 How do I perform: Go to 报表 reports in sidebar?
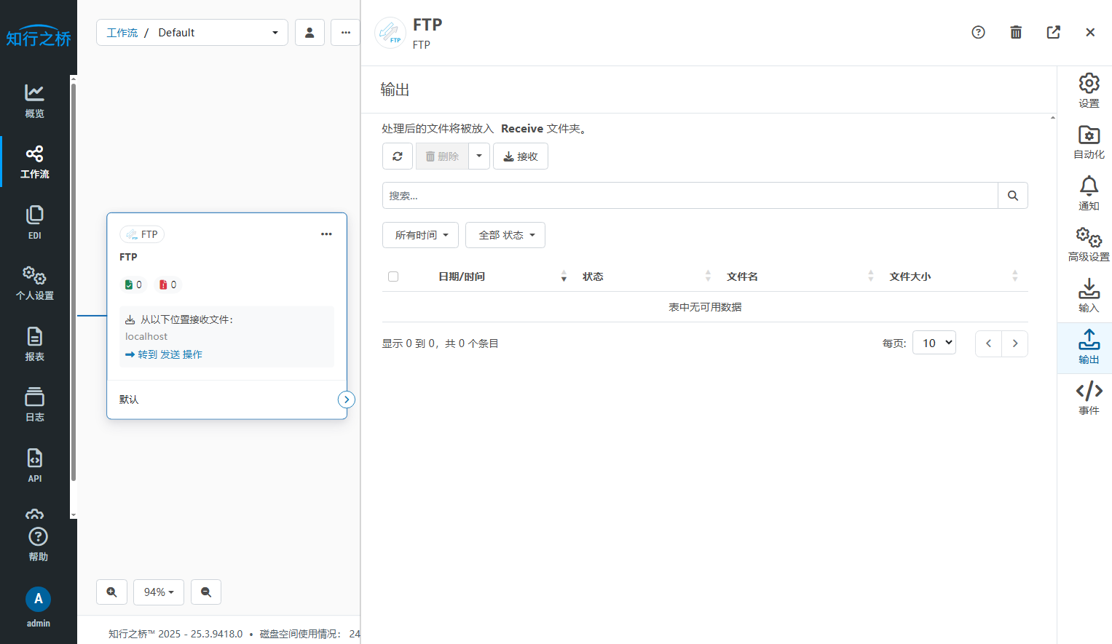(34, 344)
